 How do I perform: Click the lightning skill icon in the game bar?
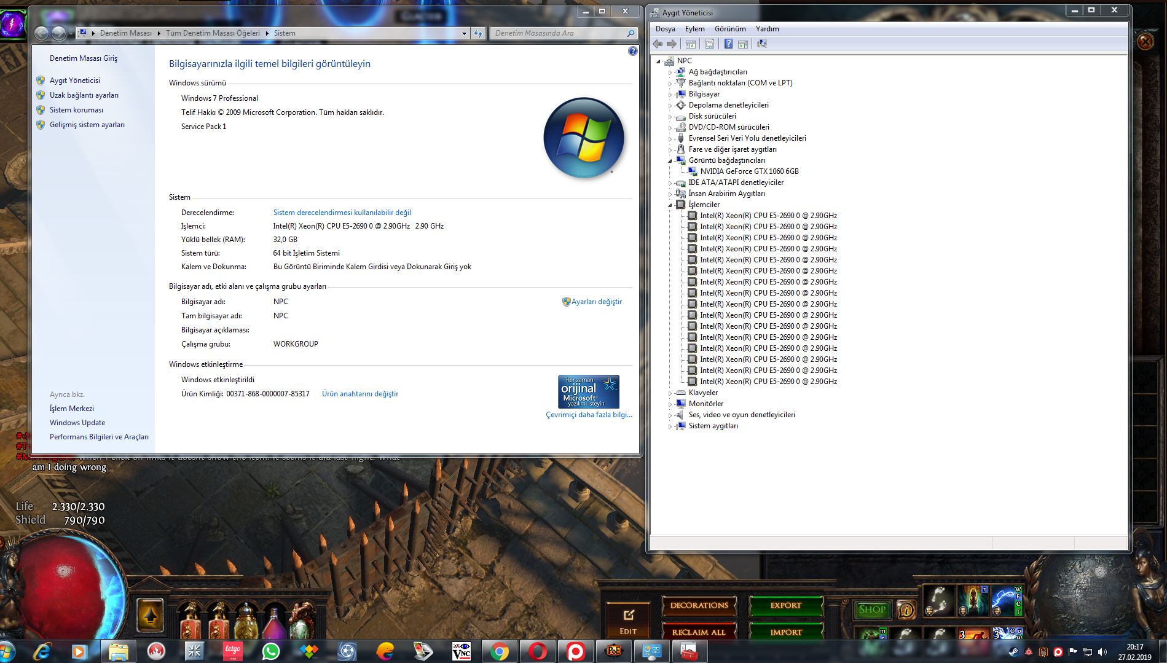pyautogui.click(x=1007, y=600)
